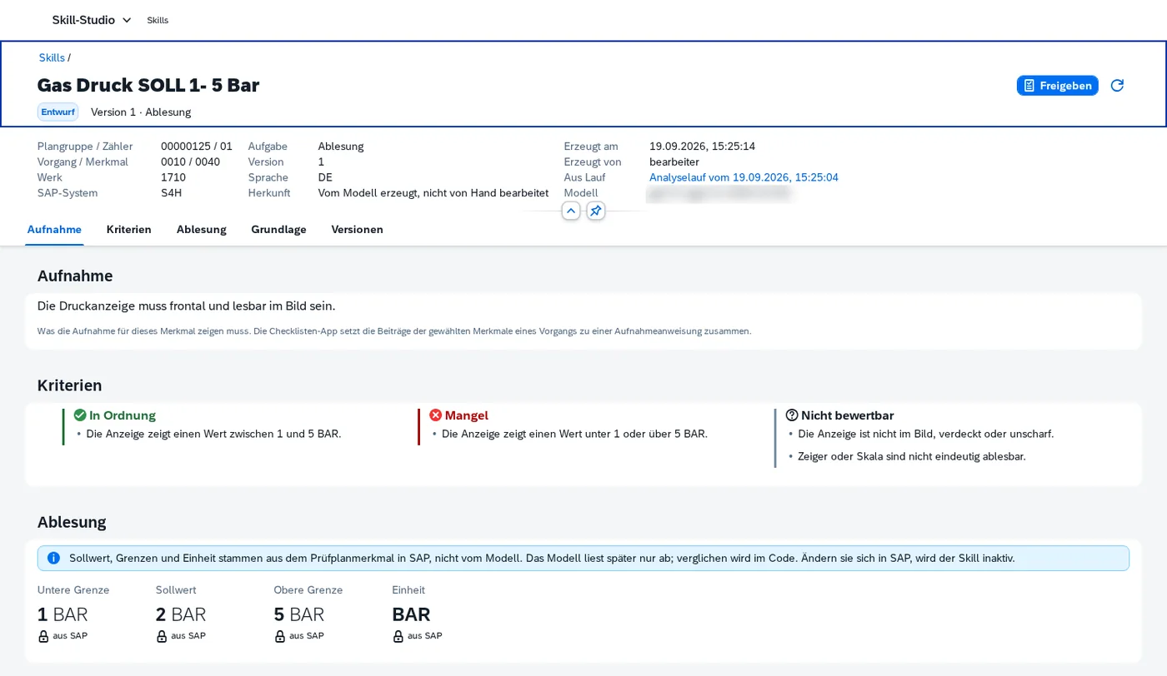Click the lock icon under Obere Grenze

(280, 636)
